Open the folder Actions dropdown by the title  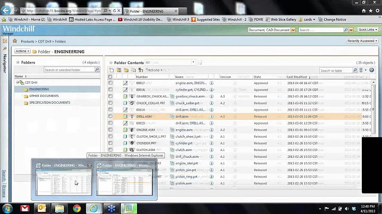[22, 51]
